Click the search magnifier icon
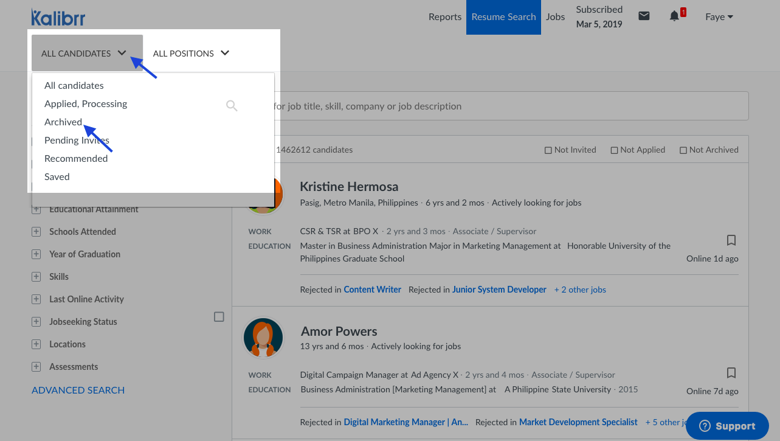The image size is (780, 441). coord(232,106)
